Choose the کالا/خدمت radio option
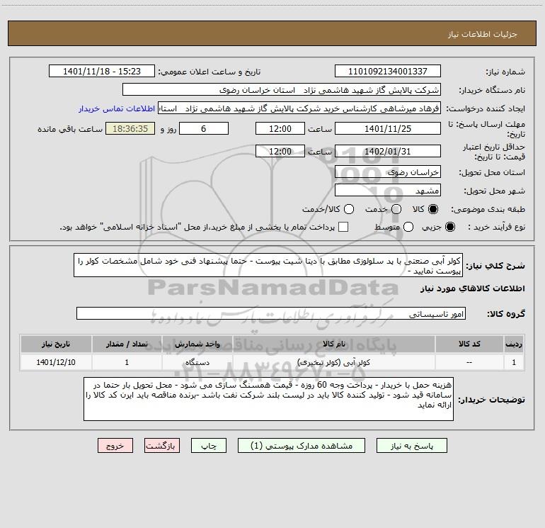 348,209
